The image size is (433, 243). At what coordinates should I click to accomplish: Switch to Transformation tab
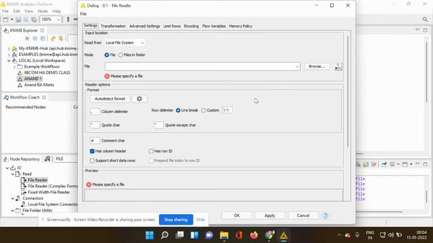pos(113,26)
